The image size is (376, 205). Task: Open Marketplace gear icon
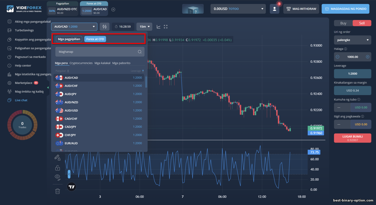tap(10, 83)
